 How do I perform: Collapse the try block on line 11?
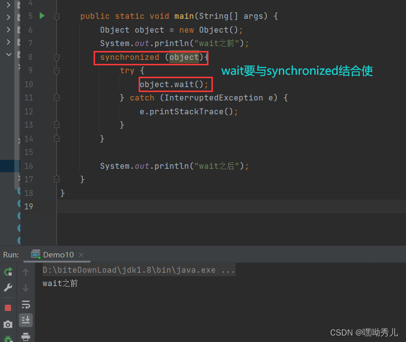coord(56,98)
